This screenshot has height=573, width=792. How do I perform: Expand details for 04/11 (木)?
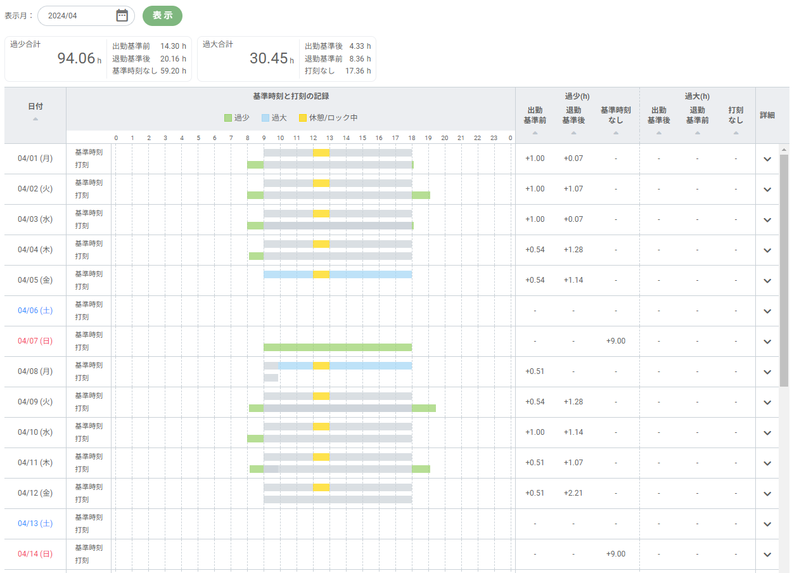click(767, 463)
